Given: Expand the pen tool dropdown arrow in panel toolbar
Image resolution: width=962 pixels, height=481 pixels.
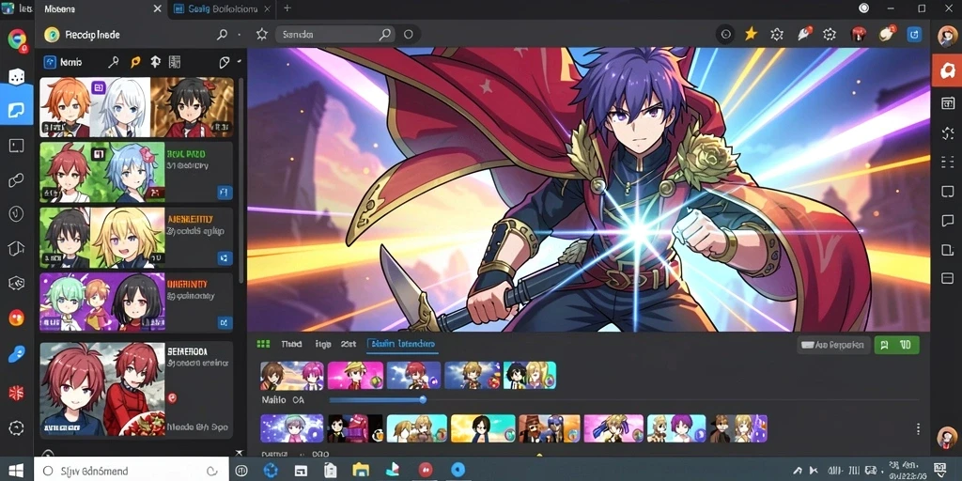Looking at the screenshot, I should tap(239, 62).
